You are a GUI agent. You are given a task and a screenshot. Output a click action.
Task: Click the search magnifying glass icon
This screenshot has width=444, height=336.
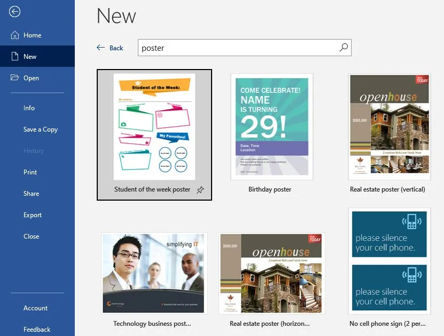tap(344, 48)
